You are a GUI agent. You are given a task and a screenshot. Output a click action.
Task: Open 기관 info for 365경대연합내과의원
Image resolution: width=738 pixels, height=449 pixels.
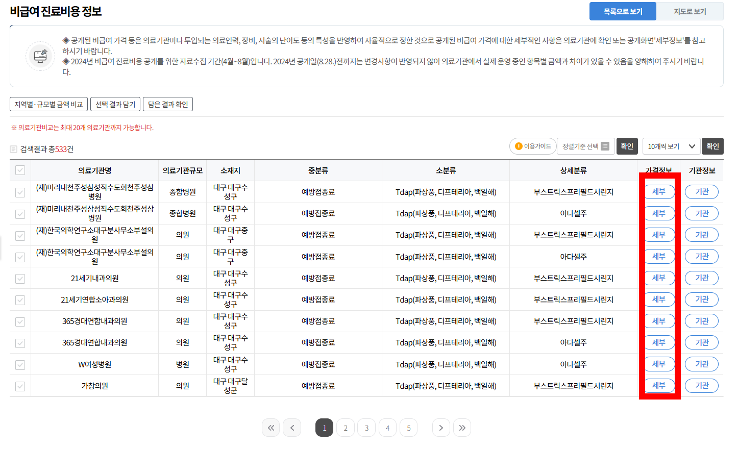[701, 320]
